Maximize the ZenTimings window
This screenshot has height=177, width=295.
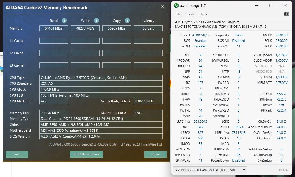pyautogui.click(x=271, y=6)
